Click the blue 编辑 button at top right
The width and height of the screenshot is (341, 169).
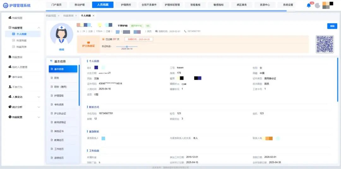(332, 26)
